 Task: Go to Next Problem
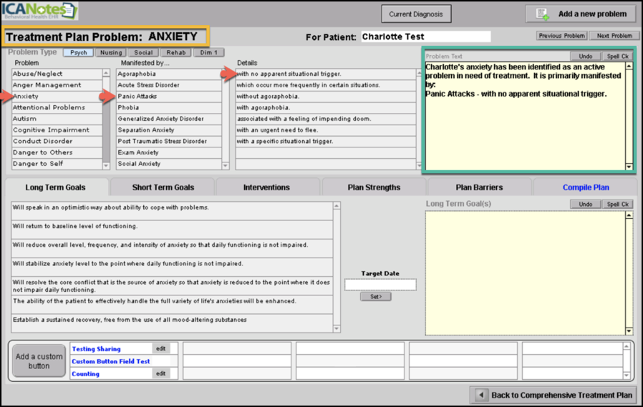[614, 36]
